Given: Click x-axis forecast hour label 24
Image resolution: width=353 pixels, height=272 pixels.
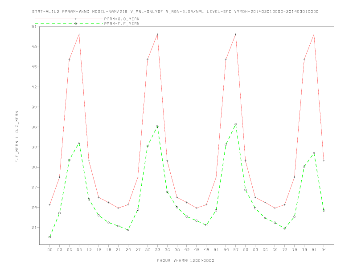Looking at the screenshot, I should click(128, 250).
